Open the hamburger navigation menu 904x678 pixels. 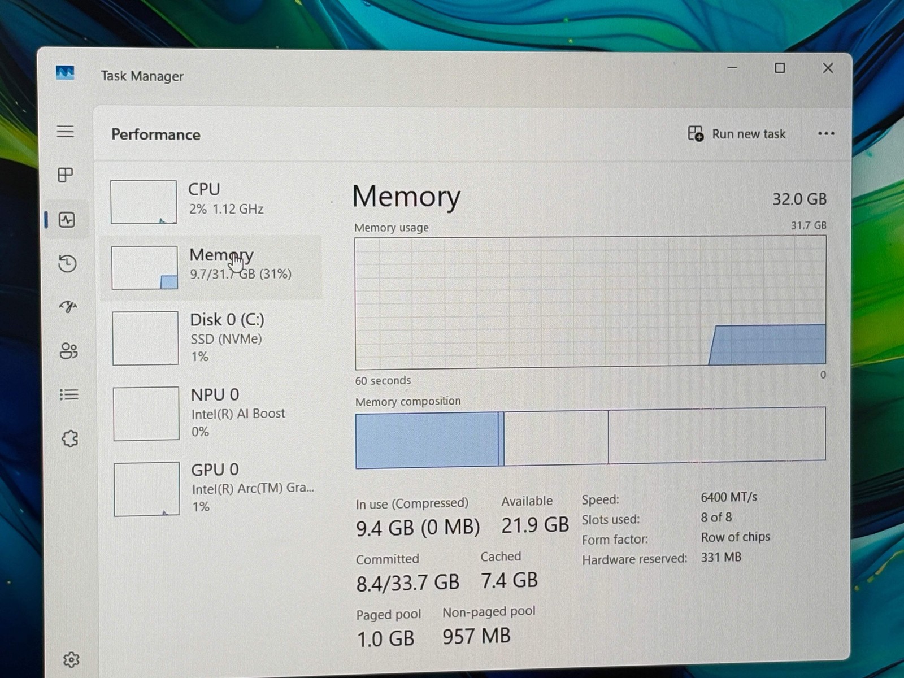[66, 132]
